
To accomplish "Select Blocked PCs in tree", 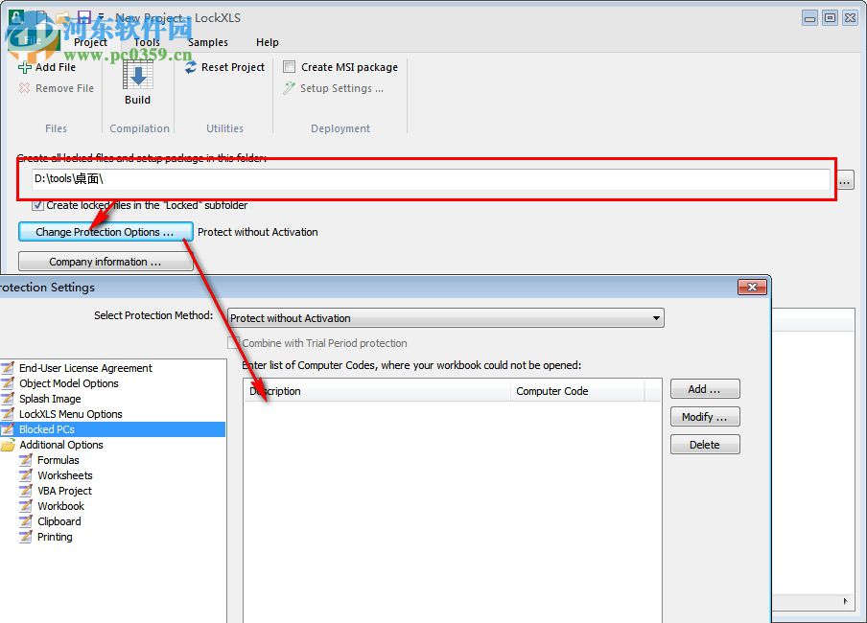I will pos(46,429).
